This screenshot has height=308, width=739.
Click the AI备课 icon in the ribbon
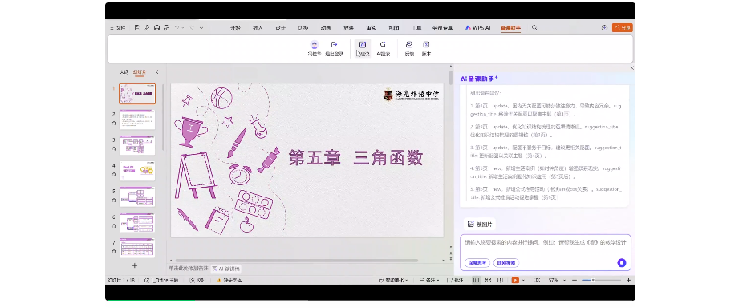tap(363, 48)
